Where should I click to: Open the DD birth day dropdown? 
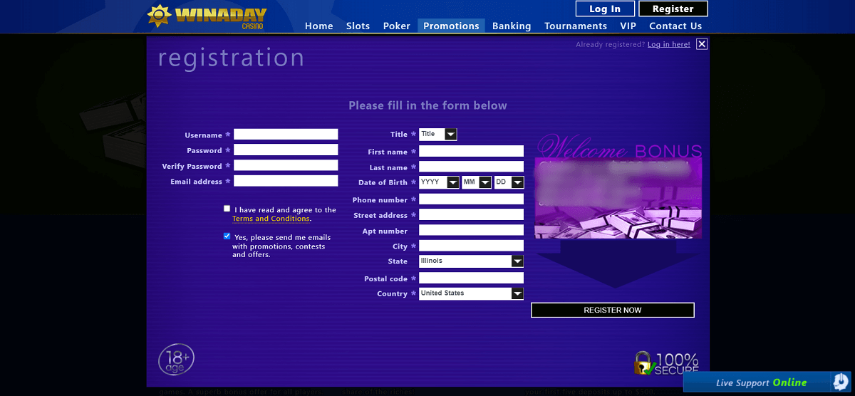pos(509,182)
